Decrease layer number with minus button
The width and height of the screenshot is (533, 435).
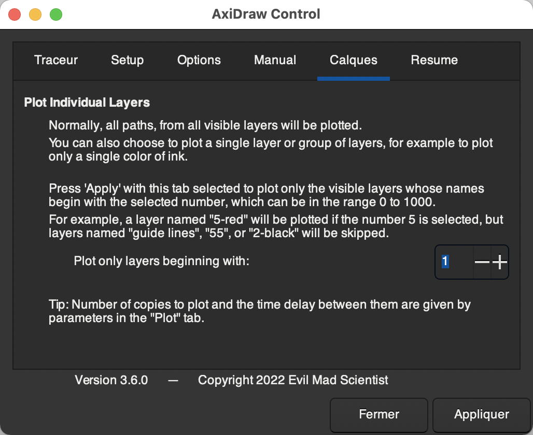click(x=482, y=262)
